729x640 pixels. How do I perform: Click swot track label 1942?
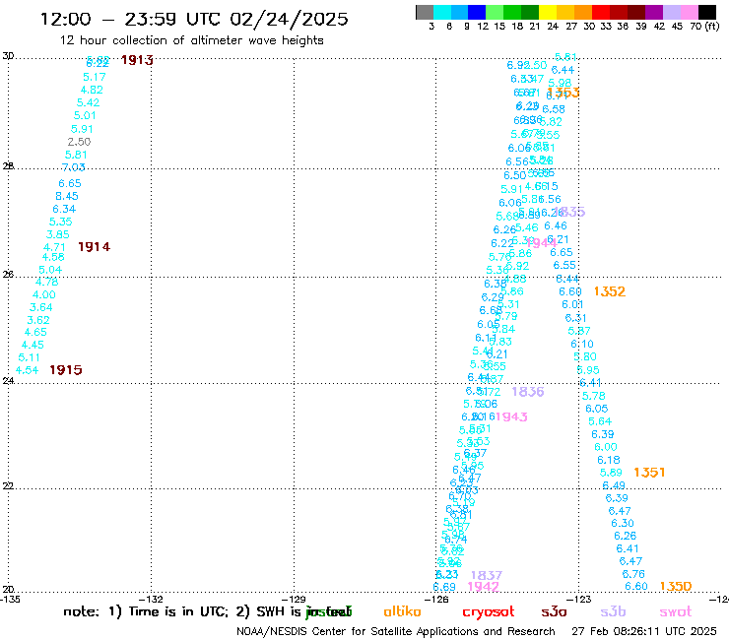pos(483,587)
